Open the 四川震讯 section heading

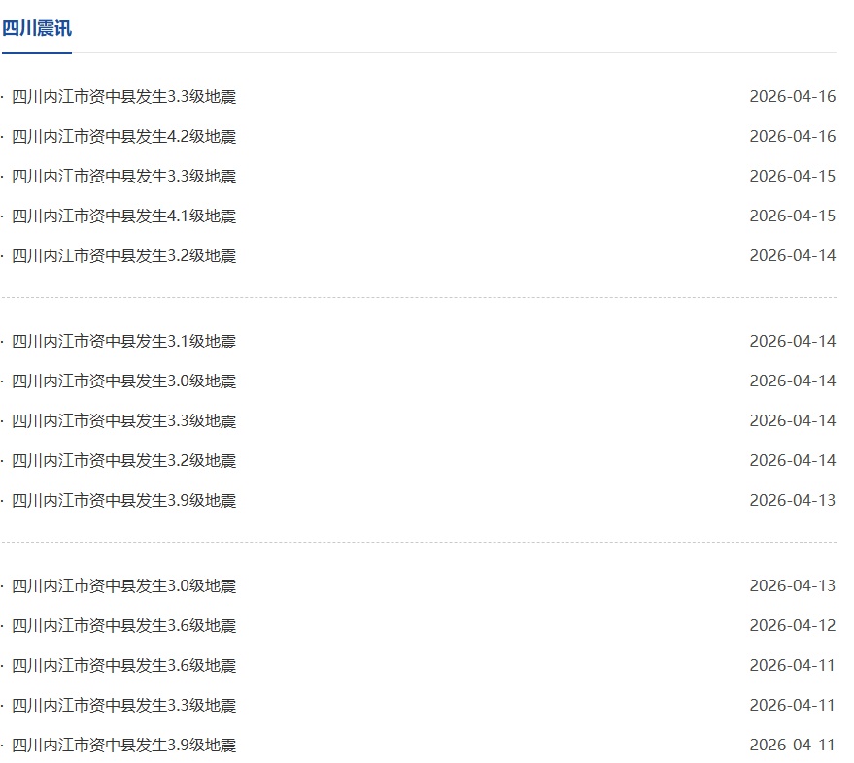(x=36, y=28)
